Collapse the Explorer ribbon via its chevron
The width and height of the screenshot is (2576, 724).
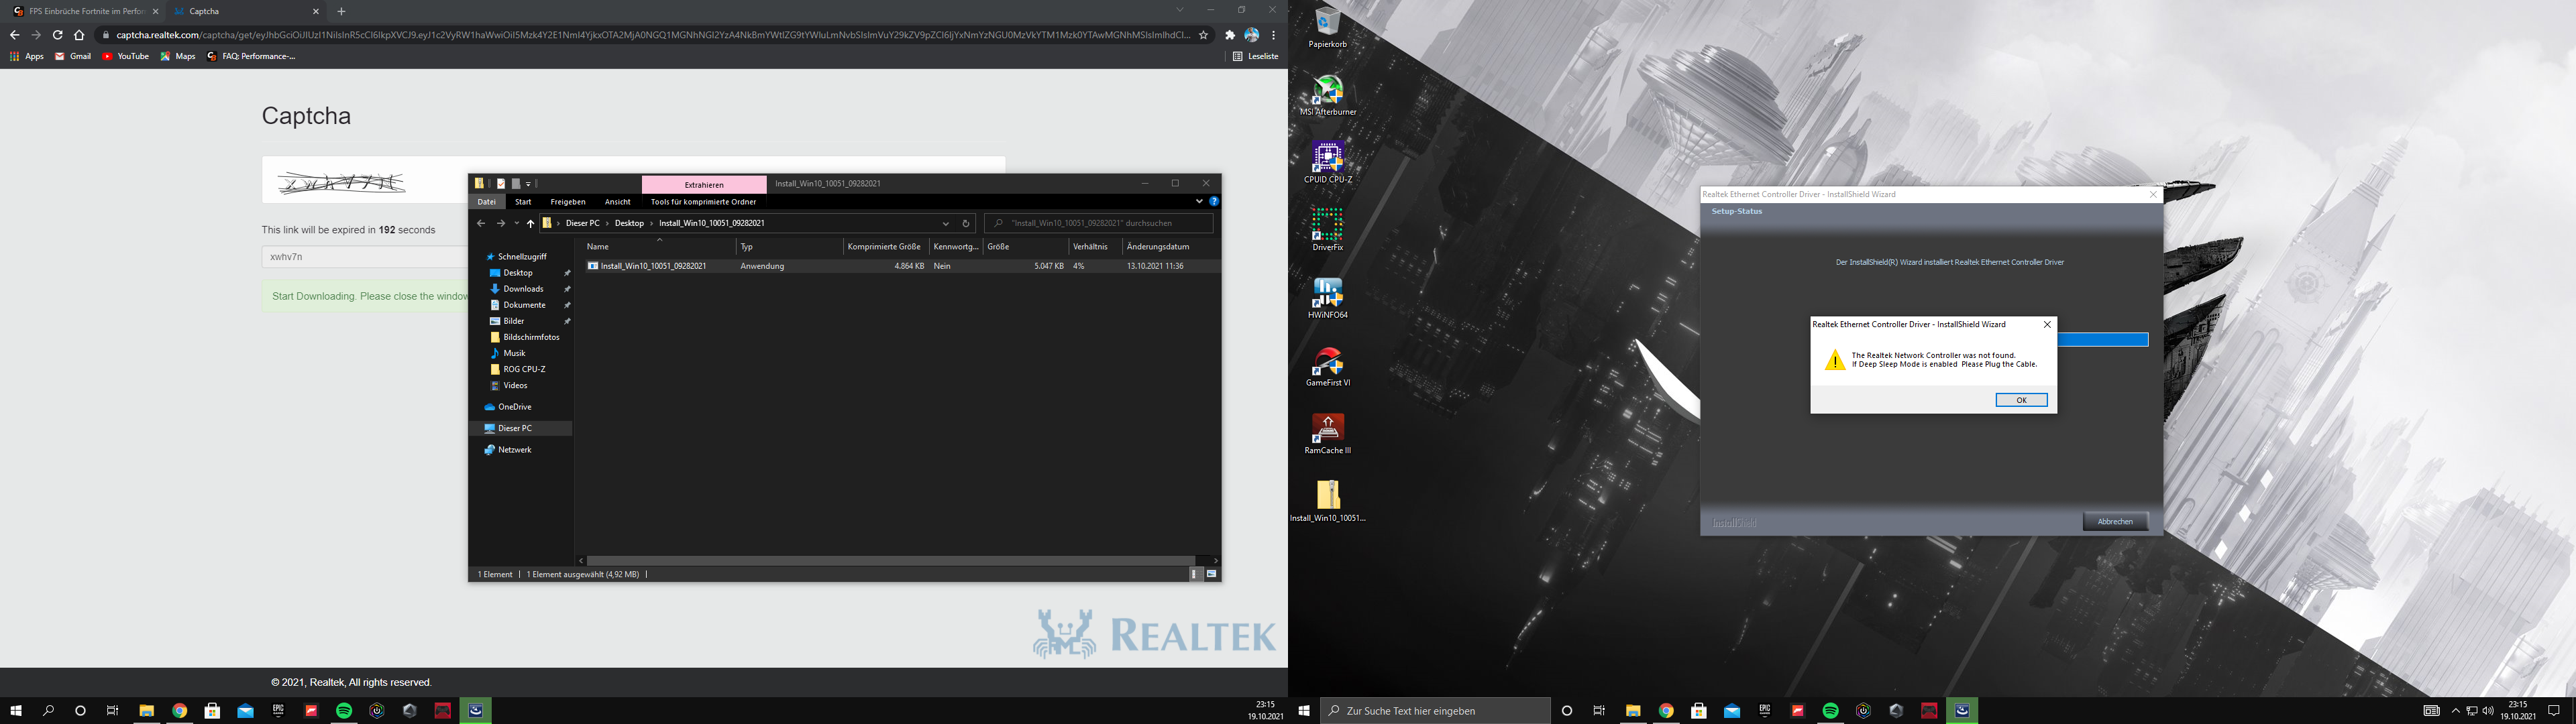1198,201
